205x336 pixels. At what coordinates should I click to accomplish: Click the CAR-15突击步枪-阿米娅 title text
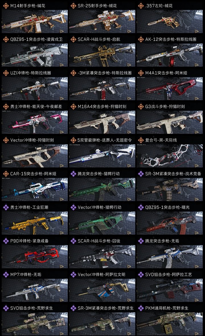coord(33,174)
